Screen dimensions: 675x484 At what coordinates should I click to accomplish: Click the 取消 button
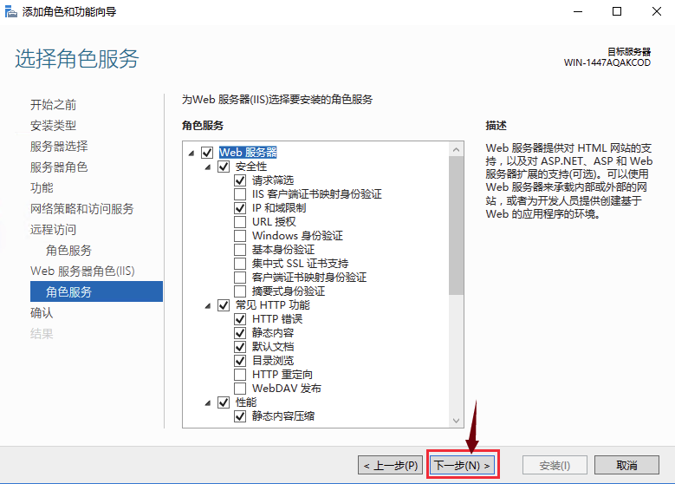coord(626,465)
